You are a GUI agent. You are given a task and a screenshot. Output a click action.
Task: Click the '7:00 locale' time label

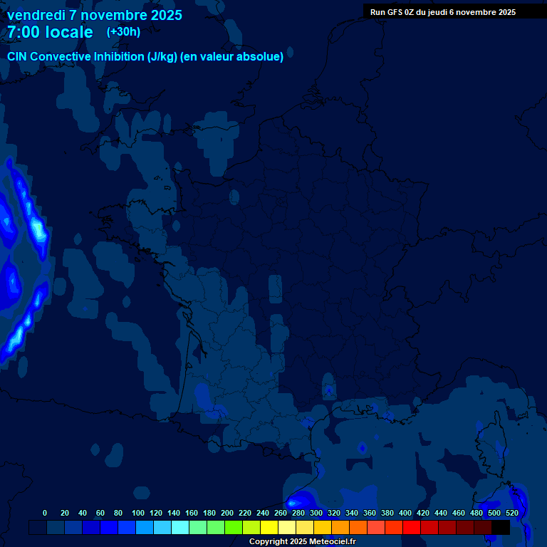(50, 33)
